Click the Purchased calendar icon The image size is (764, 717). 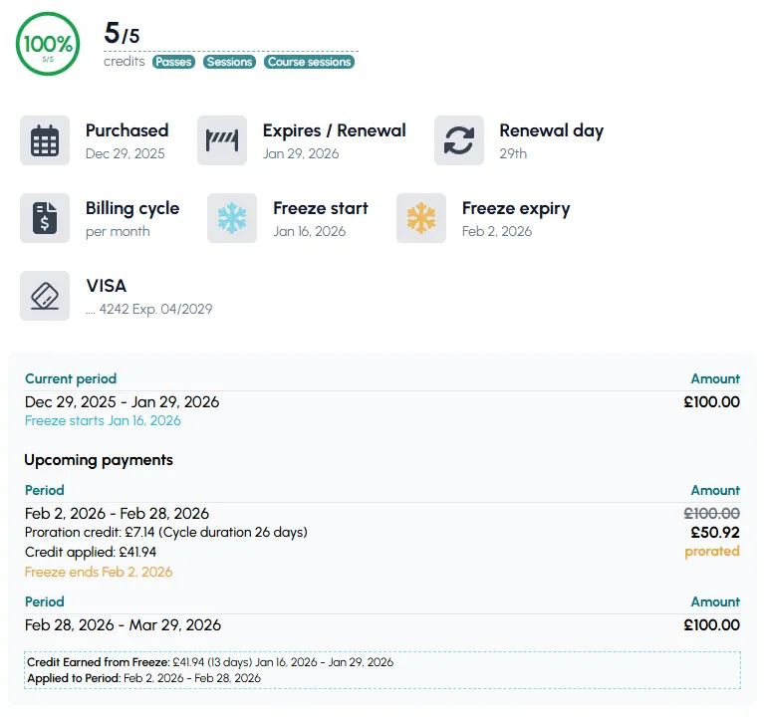click(x=45, y=140)
